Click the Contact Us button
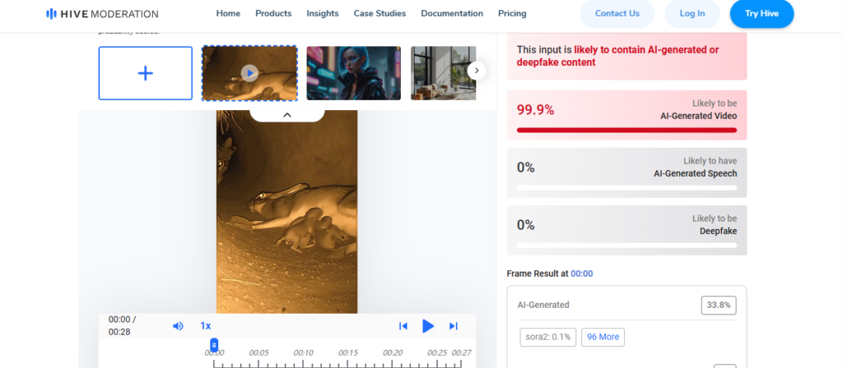This screenshot has height=368, width=843. [x=617, y=14]
